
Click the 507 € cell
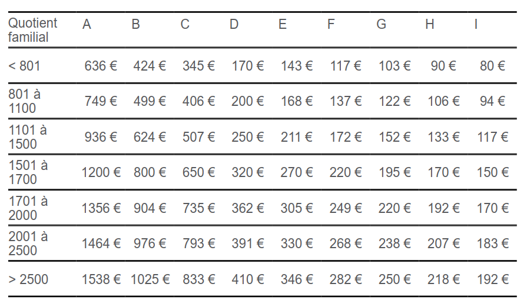[198, 137]
